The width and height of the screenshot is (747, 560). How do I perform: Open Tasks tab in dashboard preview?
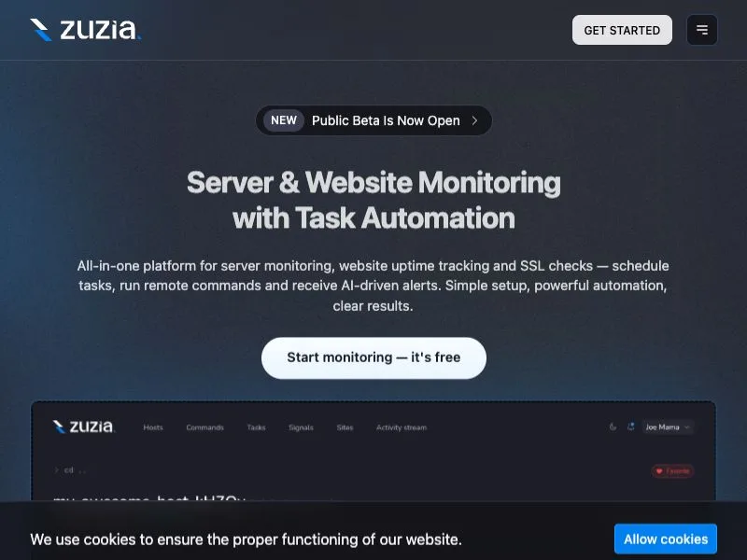(256, 427)
